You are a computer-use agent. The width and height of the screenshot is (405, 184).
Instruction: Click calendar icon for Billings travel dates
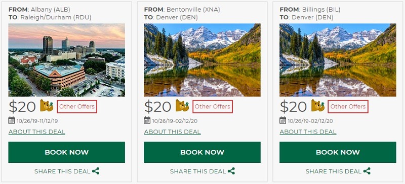click(x=283, y=120)
